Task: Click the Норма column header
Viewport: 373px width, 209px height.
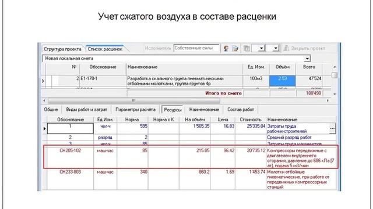Action: [x=132, y=120]
